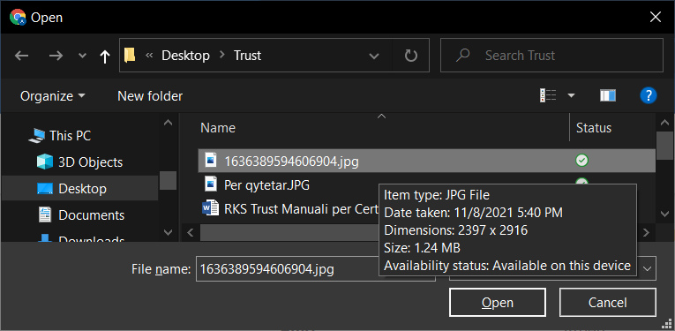Expand hidden path chevrons before Desktop
675x331 pixels.
pyautogui.click(x=150, y=56)
